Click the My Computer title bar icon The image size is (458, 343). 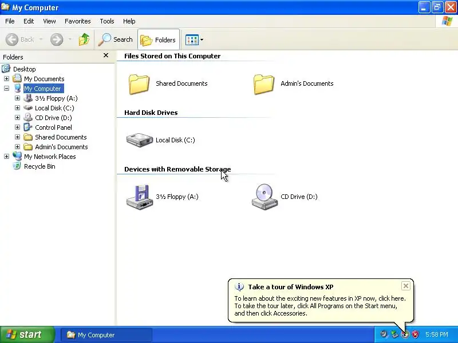pyautogui.click(x=6, y=7)
